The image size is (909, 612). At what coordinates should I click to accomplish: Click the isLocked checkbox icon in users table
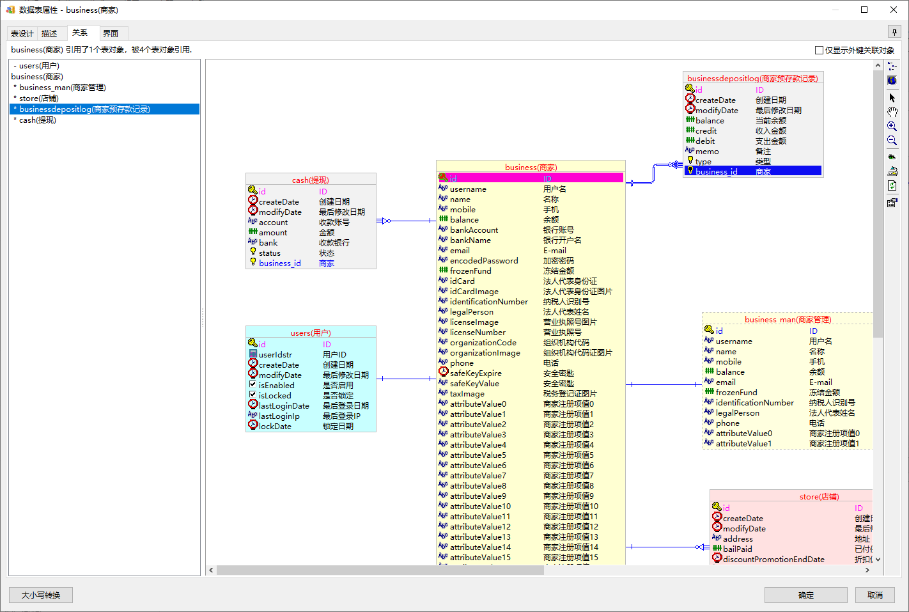tap(252, 395)
